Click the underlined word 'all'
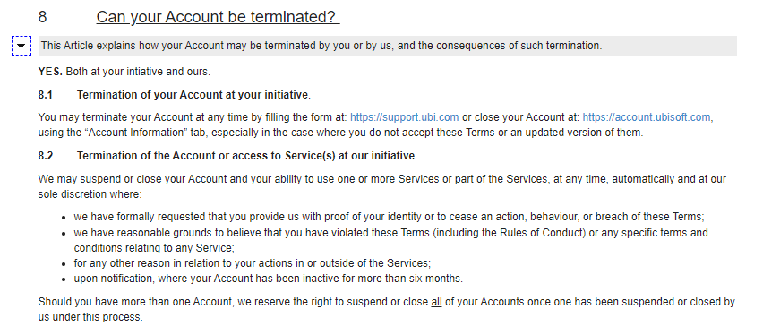The height and width of the screenshot is (326, 780). [436, 302]
